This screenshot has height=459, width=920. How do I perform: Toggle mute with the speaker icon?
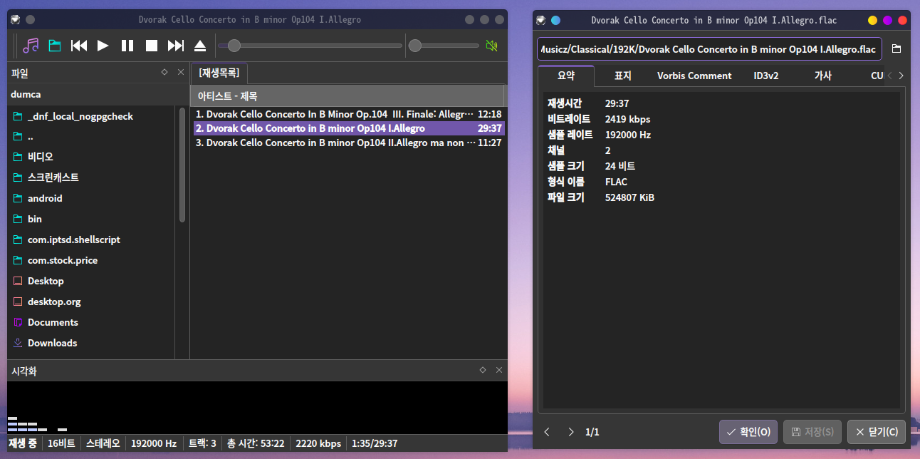pyautogui.click(x=491, y=46)
